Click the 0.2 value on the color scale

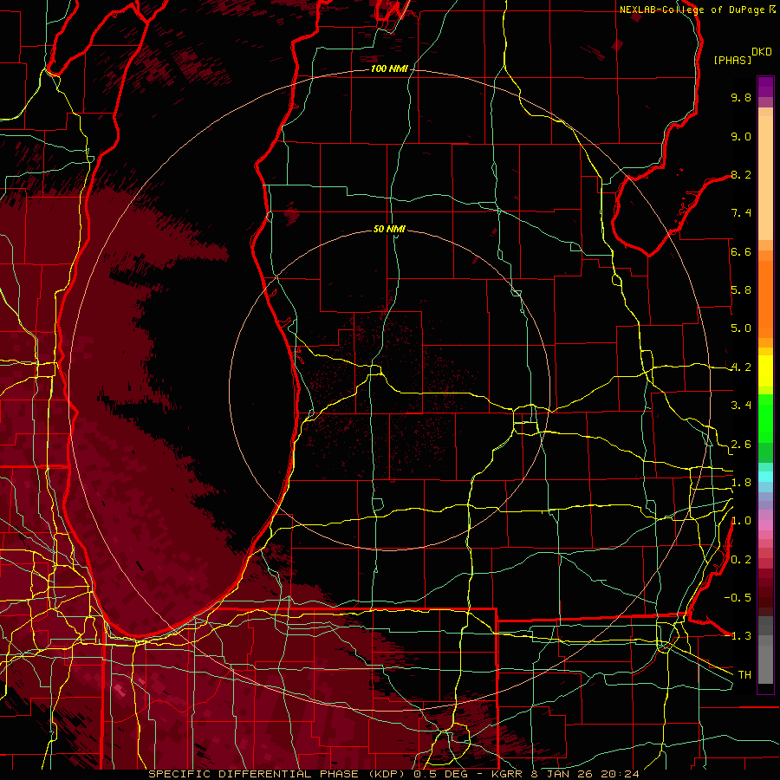click(x=741, y=560)
